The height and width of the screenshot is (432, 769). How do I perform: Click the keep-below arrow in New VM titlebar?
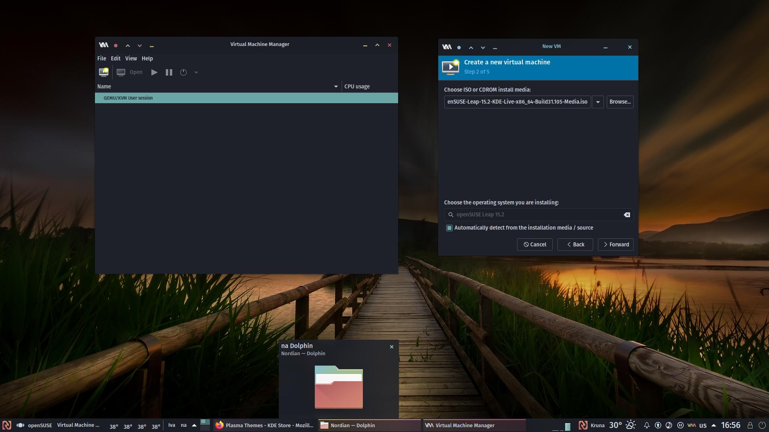483,48
